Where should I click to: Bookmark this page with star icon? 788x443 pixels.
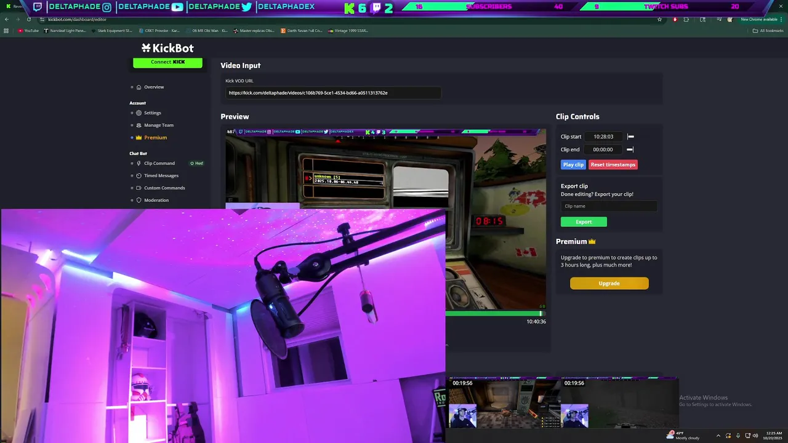click(659, 19)
